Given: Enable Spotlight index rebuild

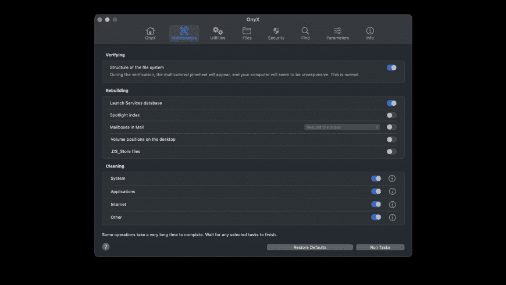Looking at the screenshot, I should coord(391,115).
